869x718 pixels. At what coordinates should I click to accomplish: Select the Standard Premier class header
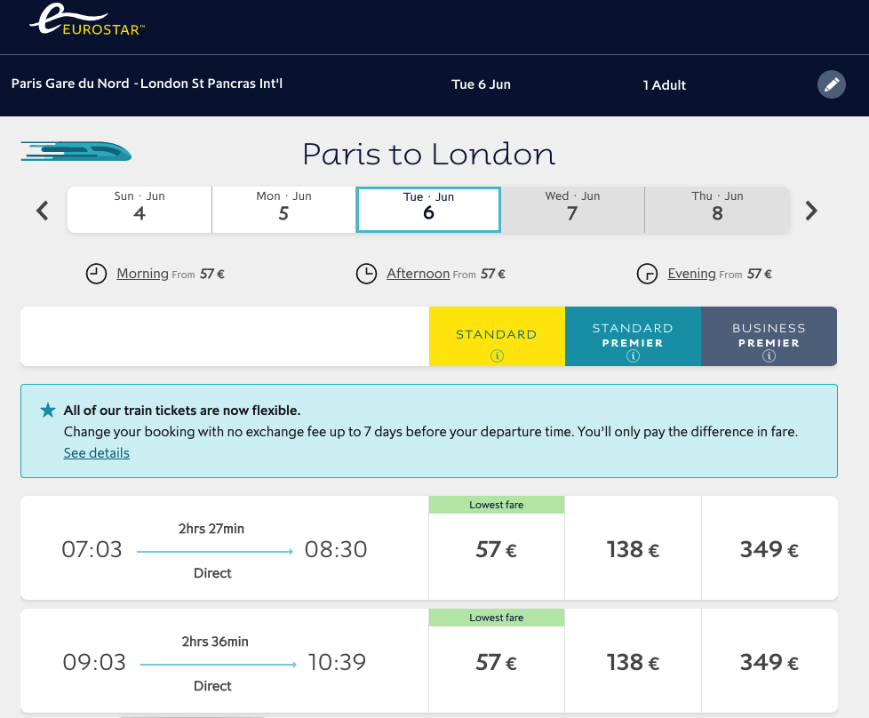633,336
